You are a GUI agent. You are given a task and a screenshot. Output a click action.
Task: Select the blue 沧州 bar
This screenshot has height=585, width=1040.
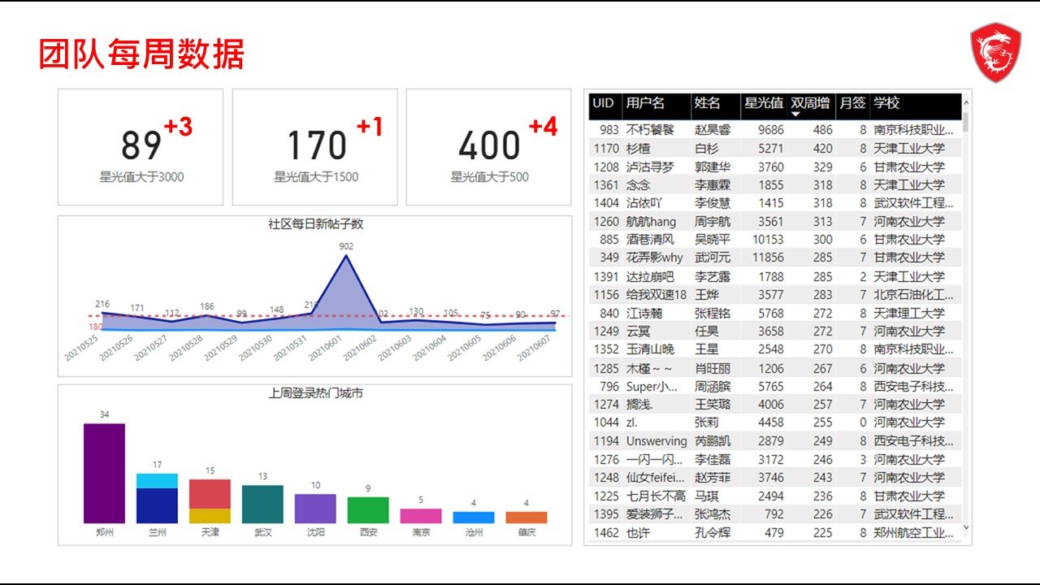[x=474, y=518]
